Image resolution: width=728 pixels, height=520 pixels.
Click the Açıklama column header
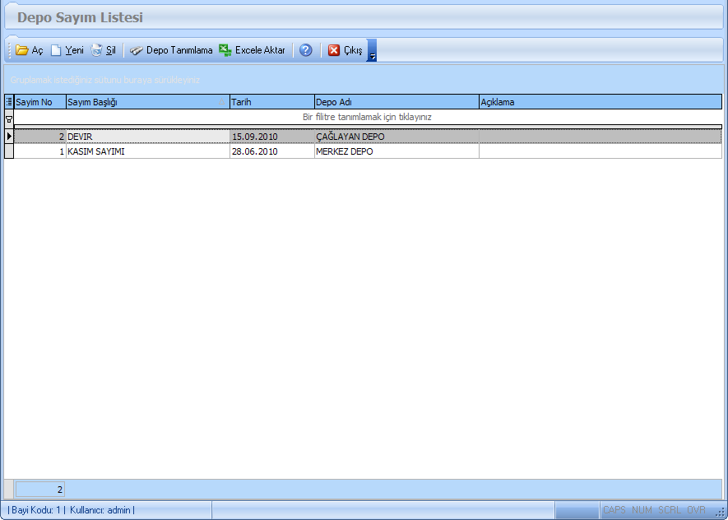click(x=600, y=102)
